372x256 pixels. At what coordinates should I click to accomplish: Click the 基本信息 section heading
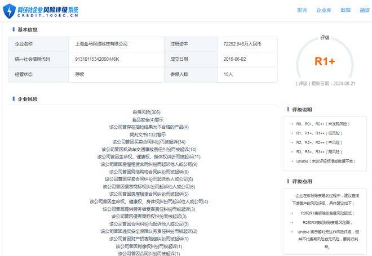pos(28,30)
